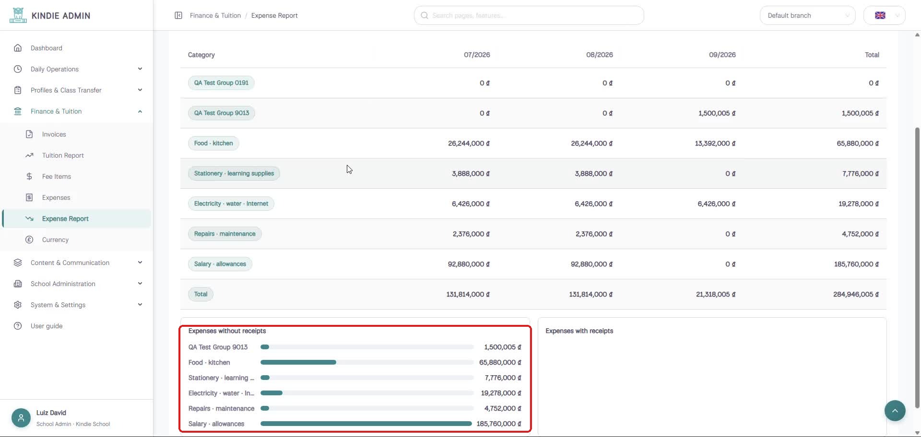Select the QA Test Group 9013 tag

click(x=222, y=113)
